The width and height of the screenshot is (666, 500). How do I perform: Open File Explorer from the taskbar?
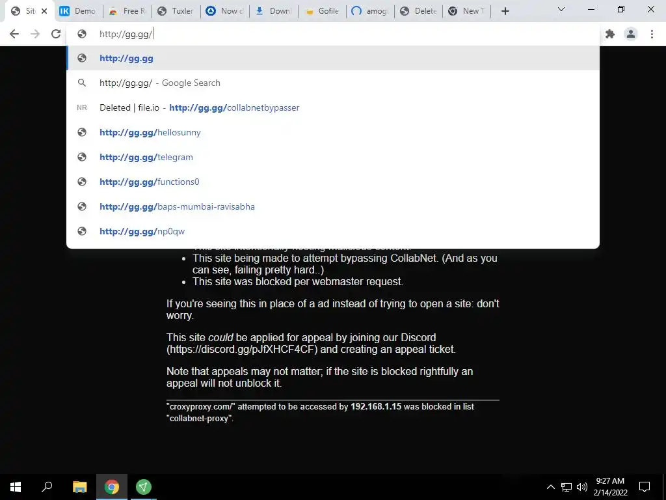click(x=79, y=487)
